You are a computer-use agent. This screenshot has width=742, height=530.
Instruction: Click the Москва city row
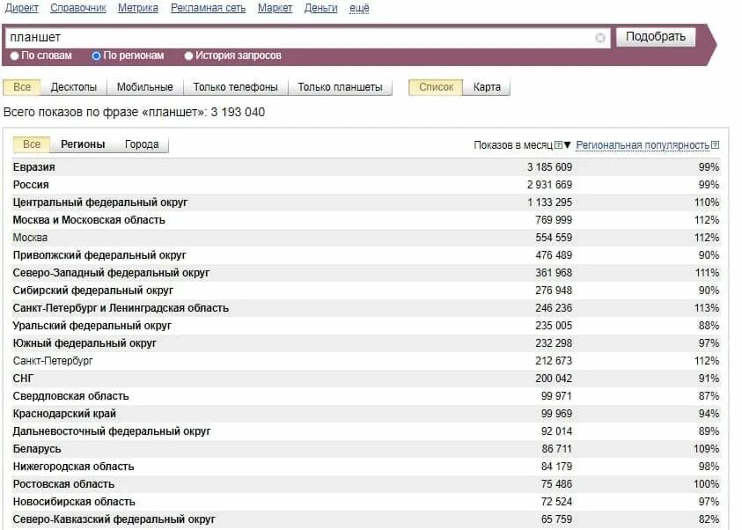(x=366, y=238)
